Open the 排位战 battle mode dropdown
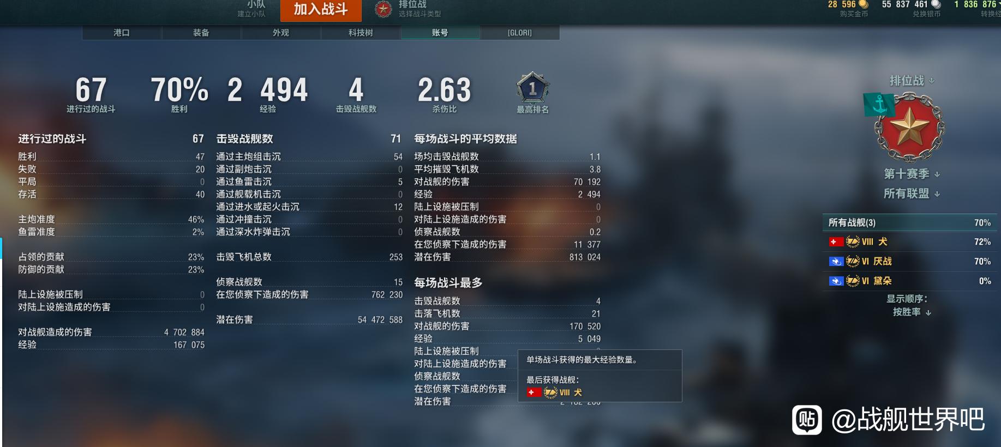The width and height of the screenshot is (1001, 447). (912, 81)
